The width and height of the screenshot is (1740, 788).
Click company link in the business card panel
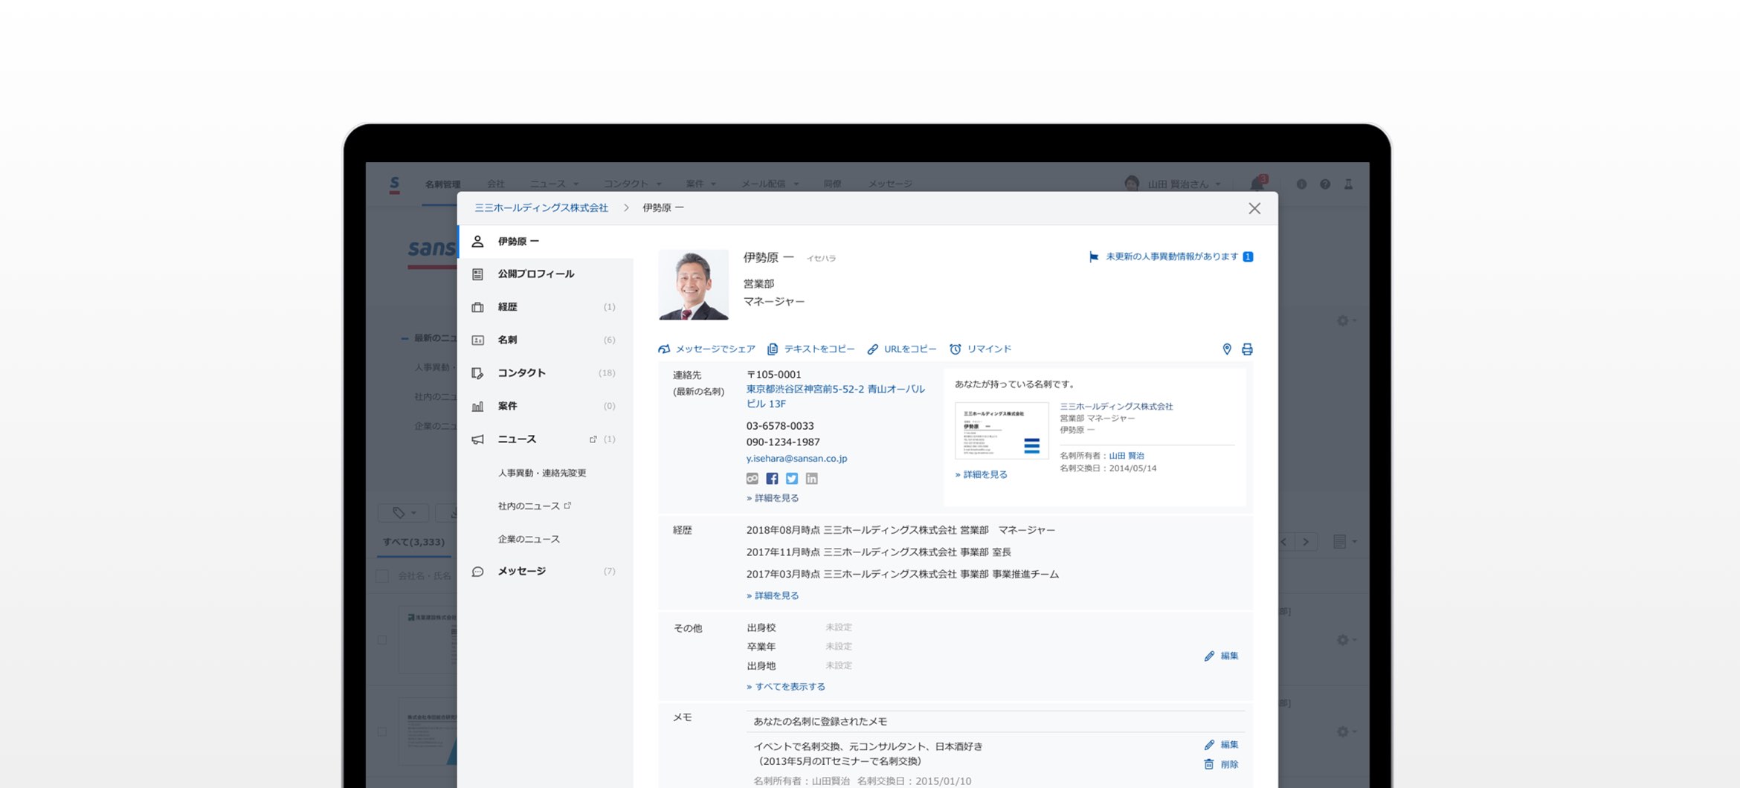tap(1116, 407)
